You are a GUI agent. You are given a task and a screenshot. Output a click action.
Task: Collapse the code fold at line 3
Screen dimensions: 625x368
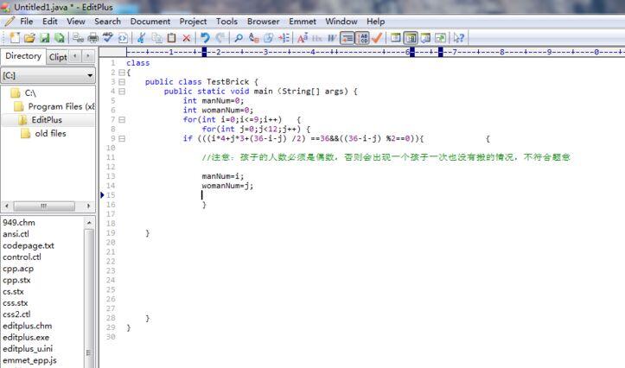point(121,82)
